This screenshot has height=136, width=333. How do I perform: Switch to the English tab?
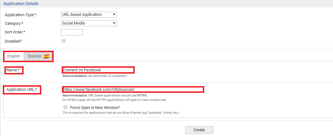tap(13, 56)
